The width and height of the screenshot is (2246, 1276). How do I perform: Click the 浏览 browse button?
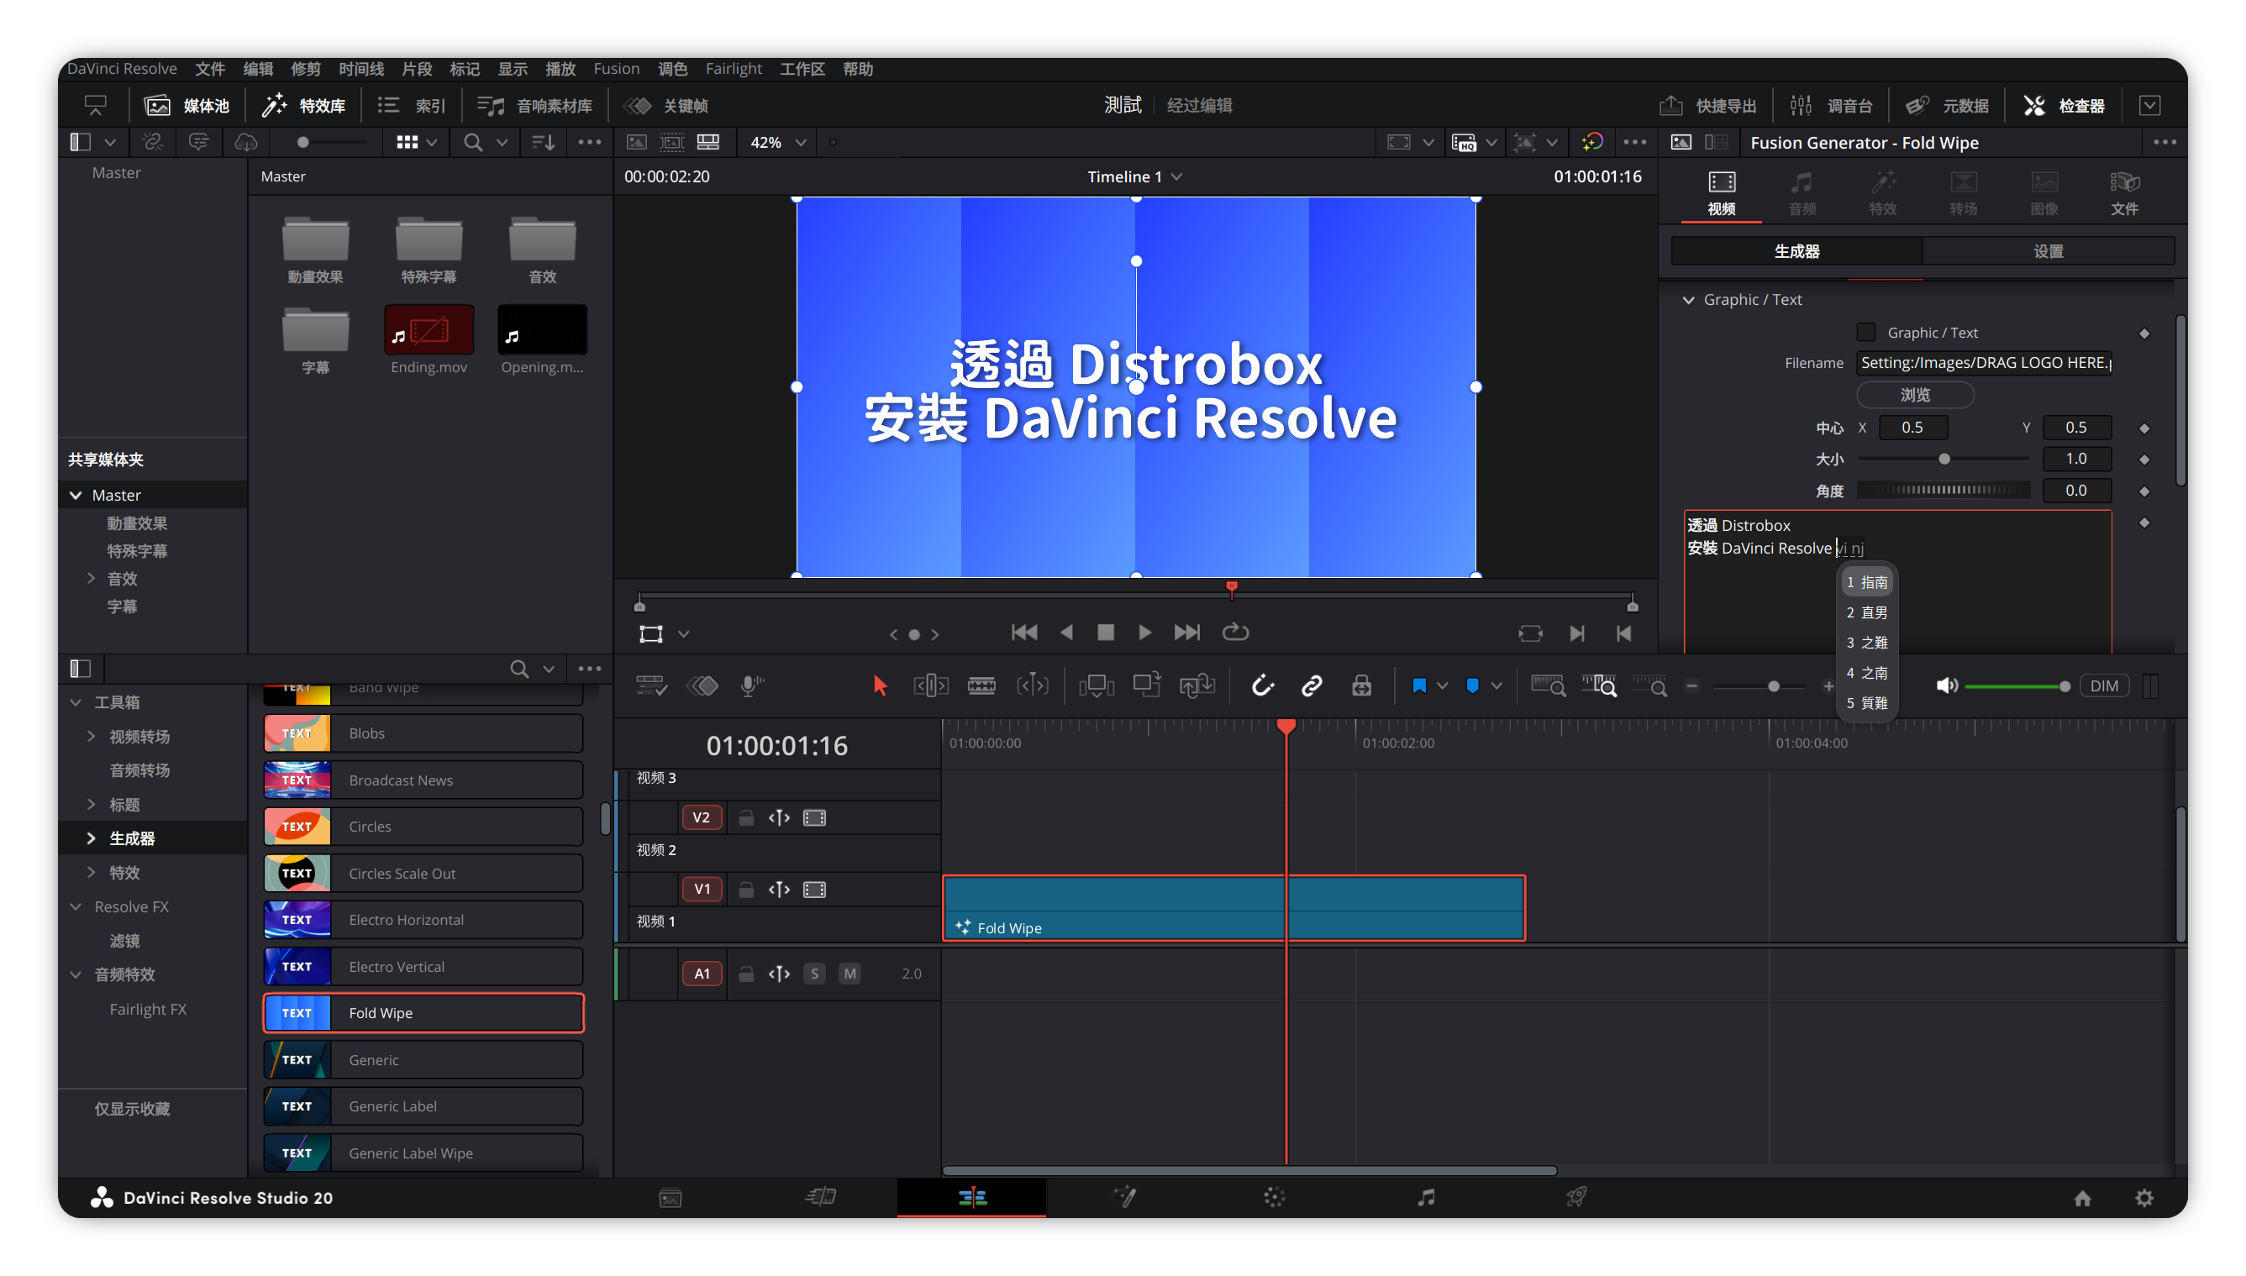(x=1915, y=394)
